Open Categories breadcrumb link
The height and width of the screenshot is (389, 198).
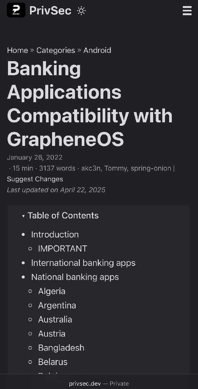55,50
